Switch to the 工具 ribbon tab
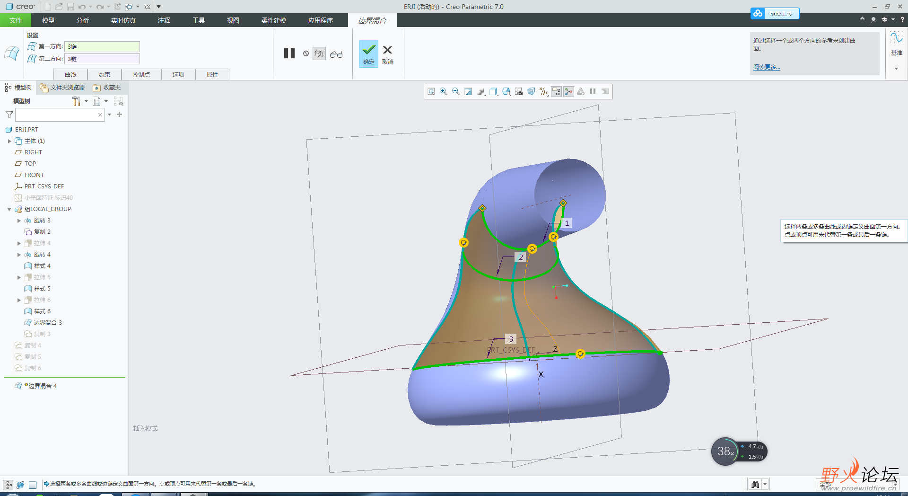This screenshot has width=908, height=496. coord(199,20)
